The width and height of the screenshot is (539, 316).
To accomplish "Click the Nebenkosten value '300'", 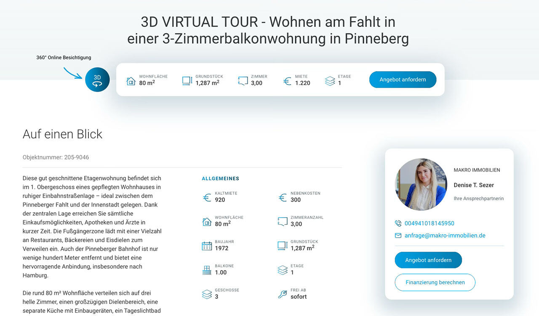I will pyautogui.click(x=296, y=200).
